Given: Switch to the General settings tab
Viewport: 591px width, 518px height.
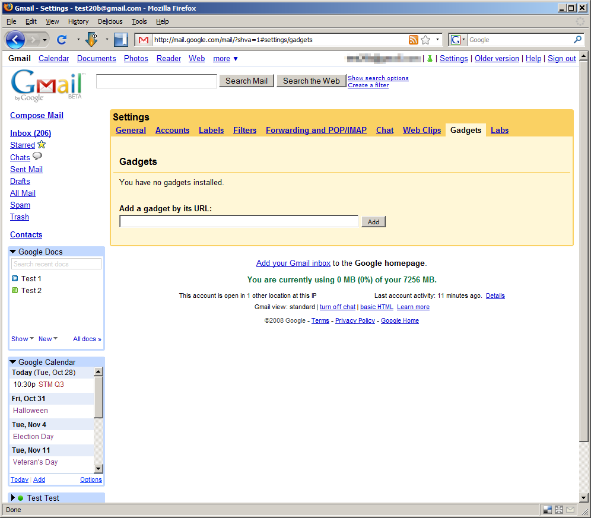Looking at the screenshot, I should pos(131,130).
